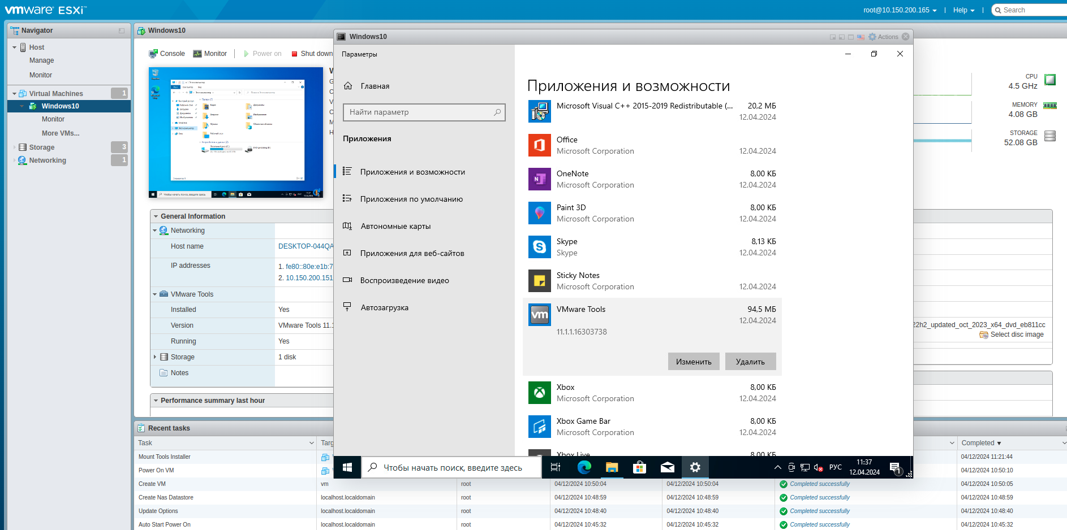1067x530 pixels.
Task: Open More VMs... in navigator
Action: coord(61,133)
